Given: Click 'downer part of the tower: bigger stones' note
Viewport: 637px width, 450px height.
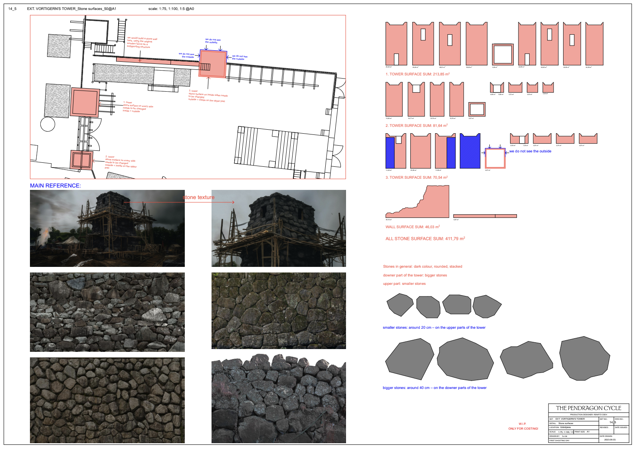Looking at the screenshot, I should coord(415,275).
